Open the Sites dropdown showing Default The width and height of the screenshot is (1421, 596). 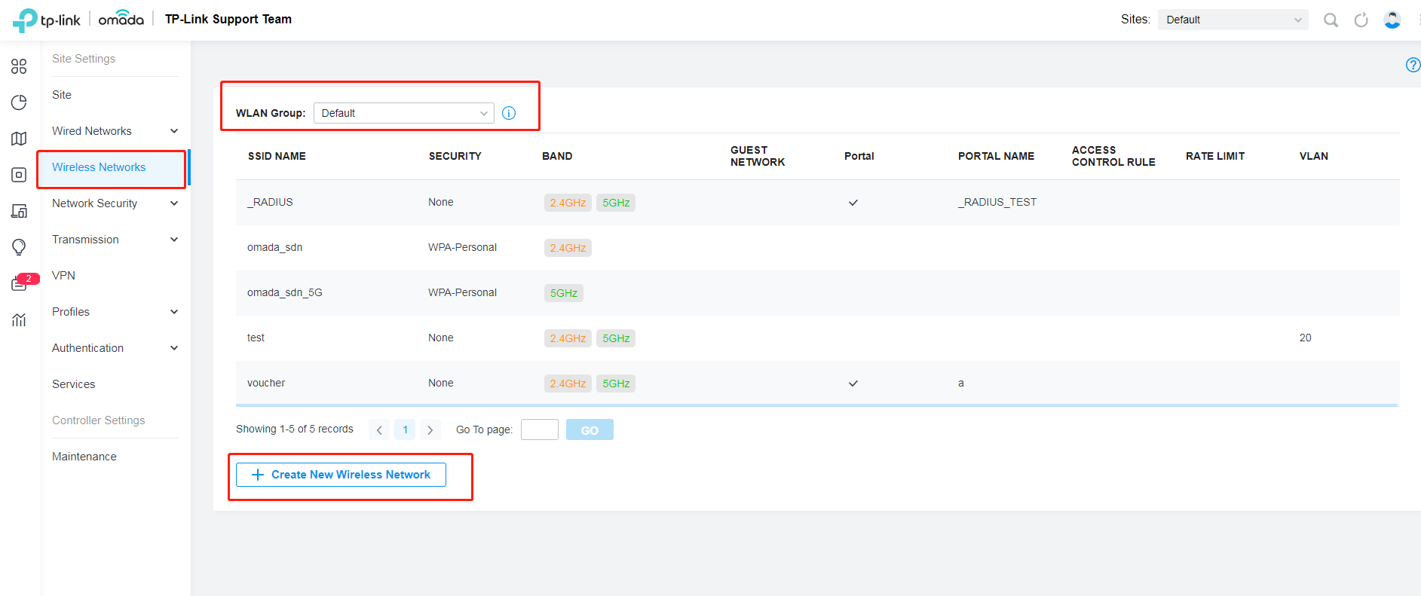[1233, 20]
